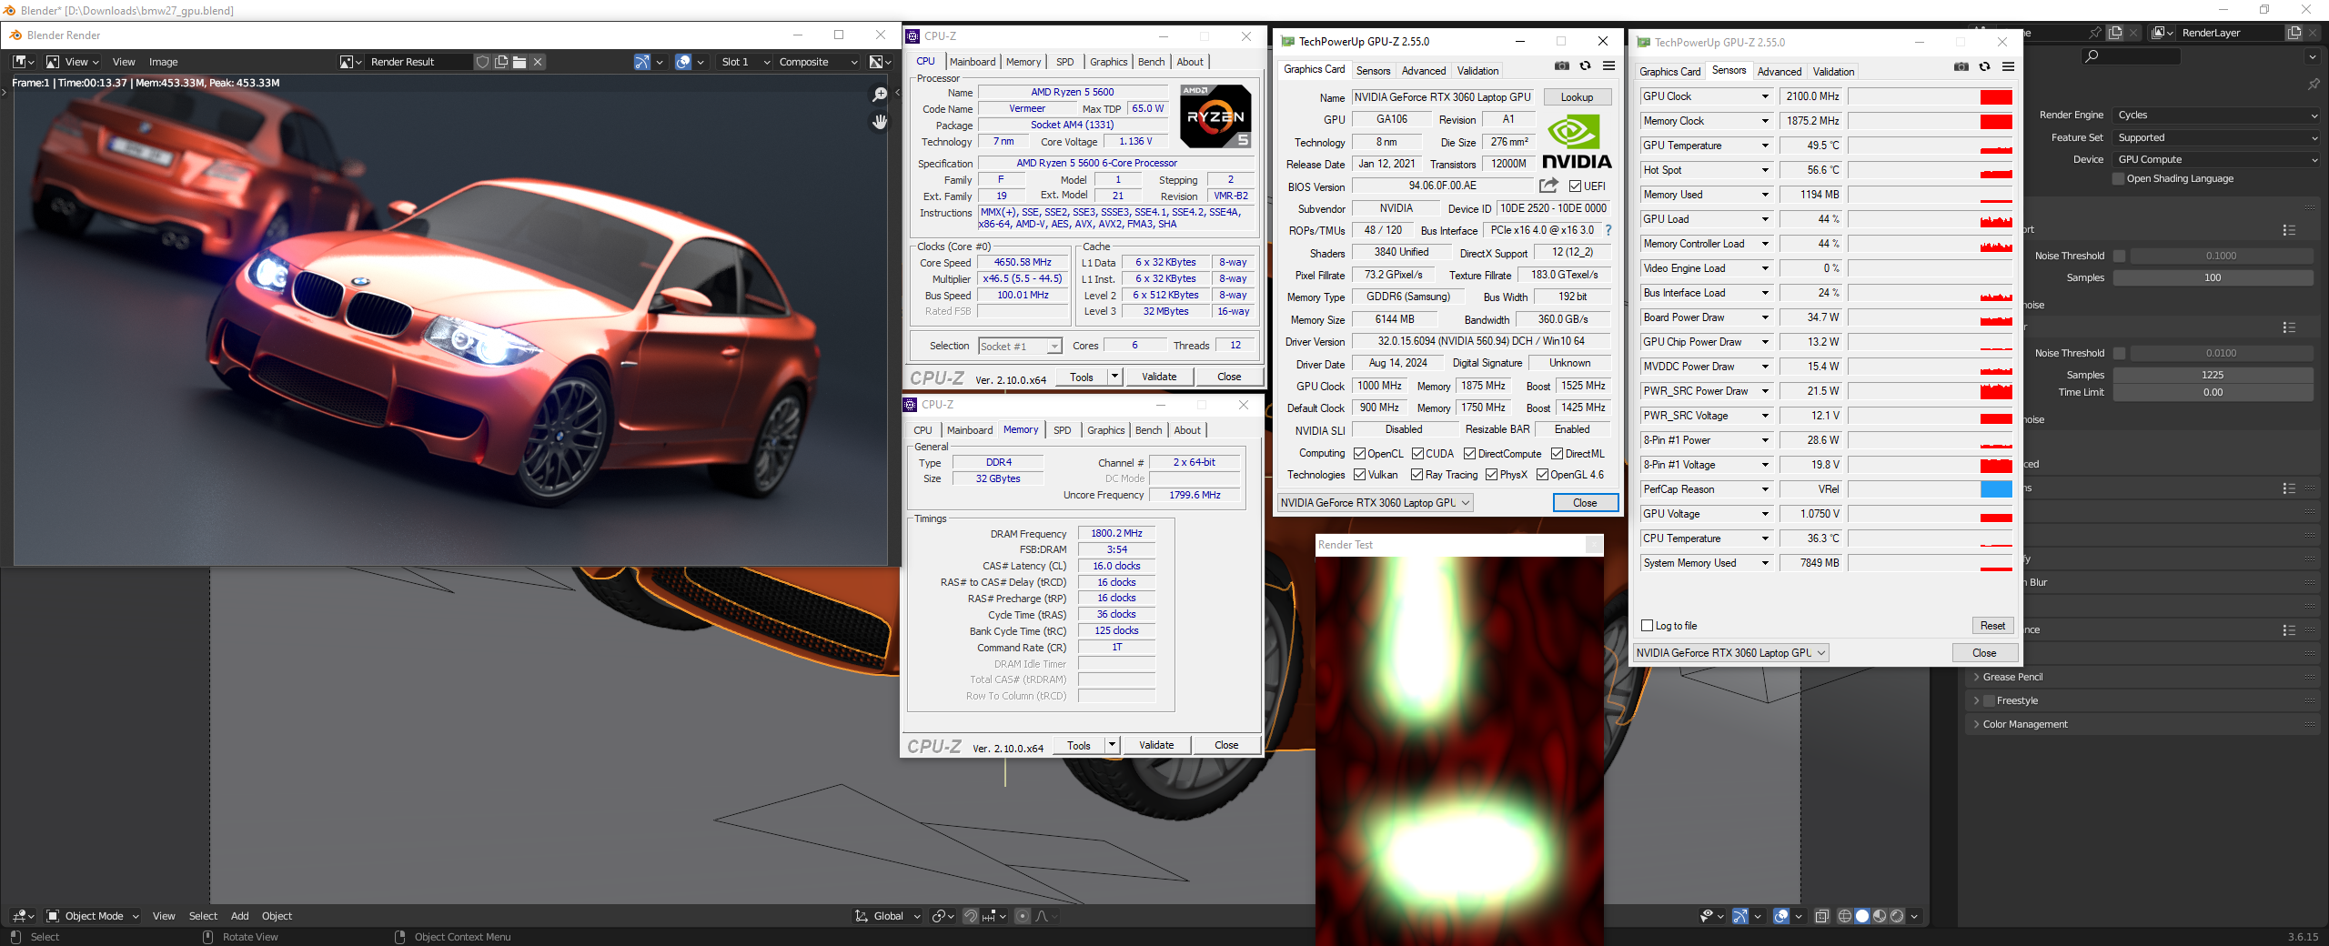
Task: Toggle overlay icon in render window header
Action: (x=683, y=62)
